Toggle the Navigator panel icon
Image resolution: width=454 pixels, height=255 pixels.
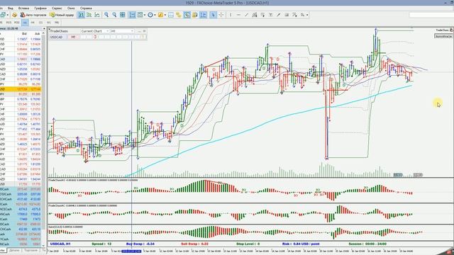click(187, 15)
